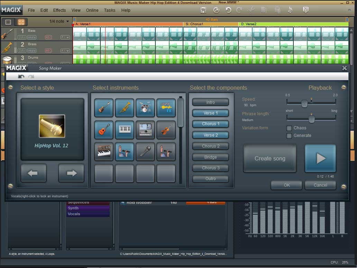Choose the violin strings instrument icon
357x268 pixels.
pos(166,130)
